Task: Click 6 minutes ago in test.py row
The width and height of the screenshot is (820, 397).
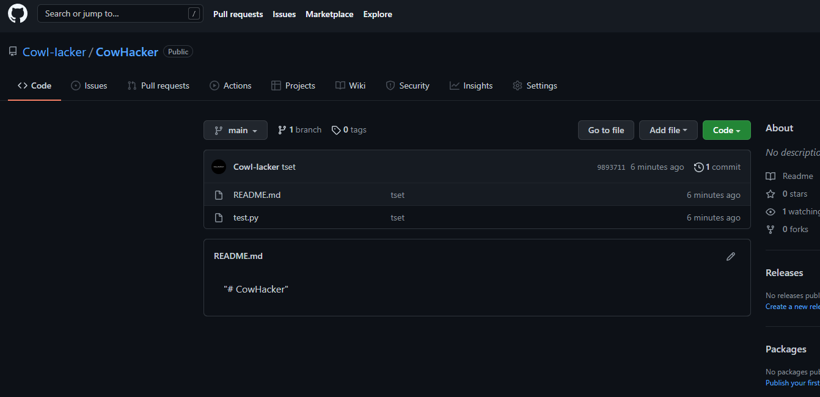Action: (714, 218)
